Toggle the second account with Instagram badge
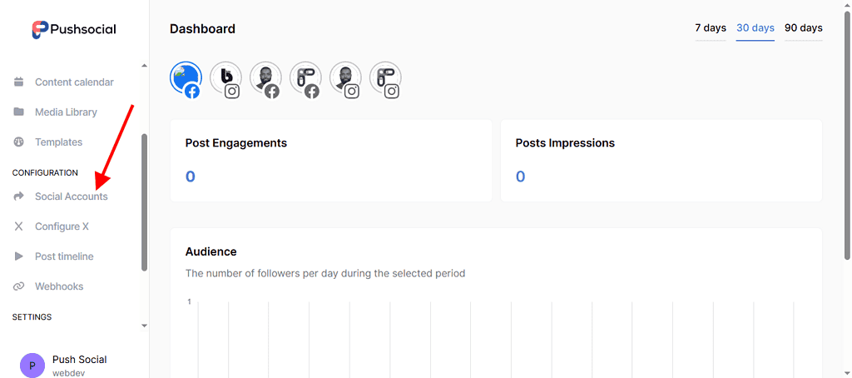Image resolution: width=852 pixels, height=378 pixels. point(225,78)
